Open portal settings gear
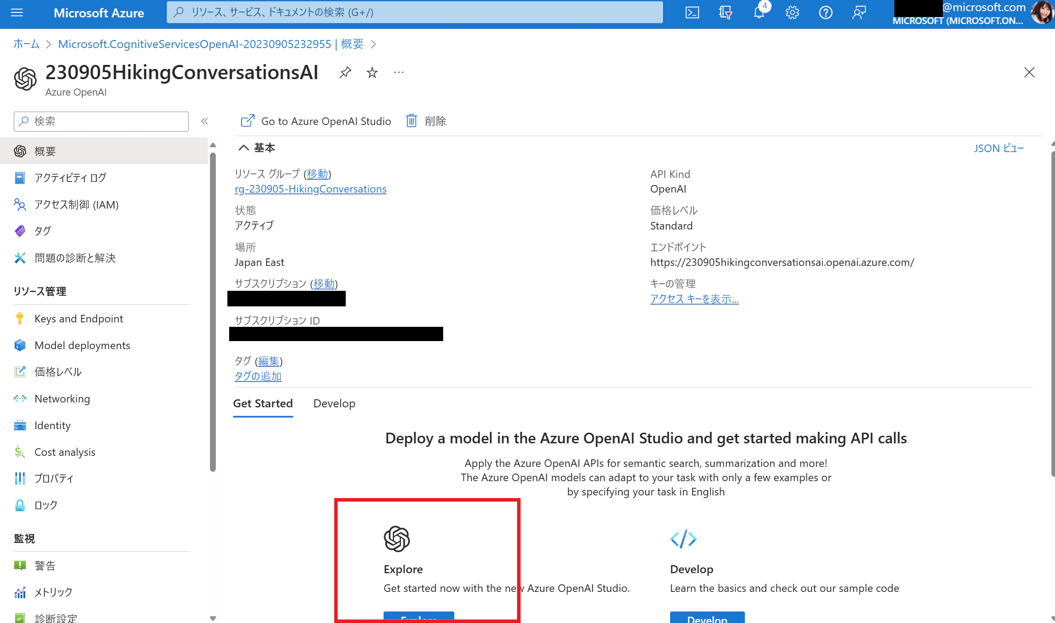The height and width of the screenshot is (623, 1055). (x=792, y=12)
